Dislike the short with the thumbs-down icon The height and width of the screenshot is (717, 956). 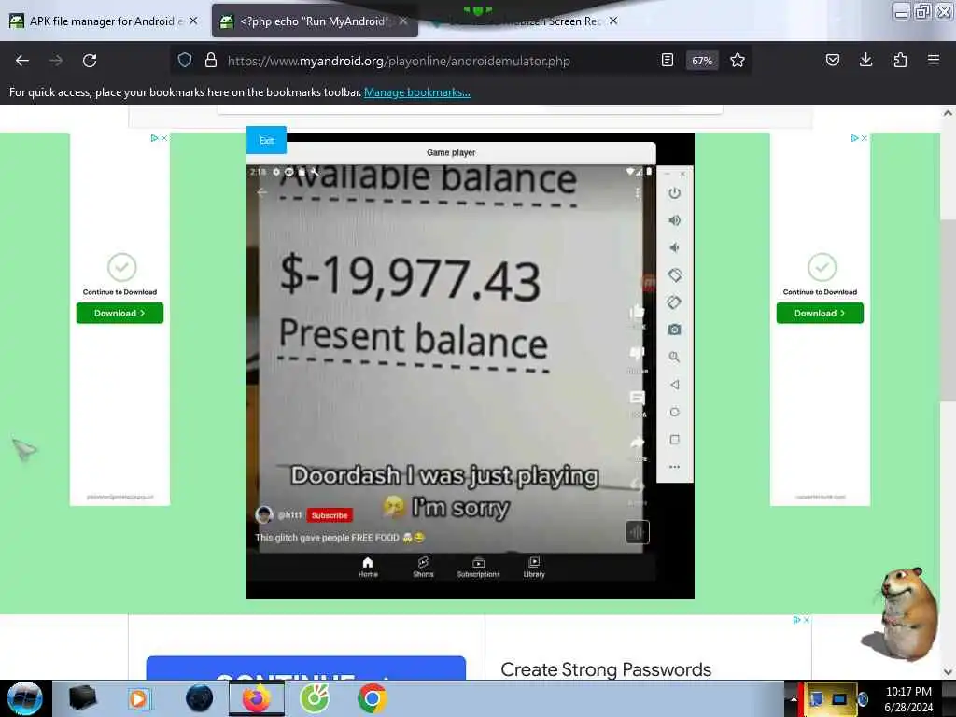[x=637, y=354]
